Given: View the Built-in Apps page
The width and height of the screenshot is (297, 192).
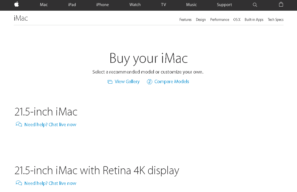Looking at the screenshot, I should point(254,20).
